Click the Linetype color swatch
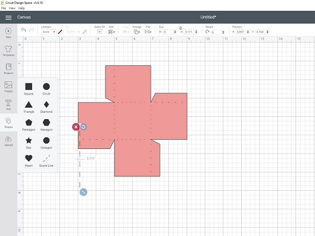 pyautogui.click(x=60, y=32)
